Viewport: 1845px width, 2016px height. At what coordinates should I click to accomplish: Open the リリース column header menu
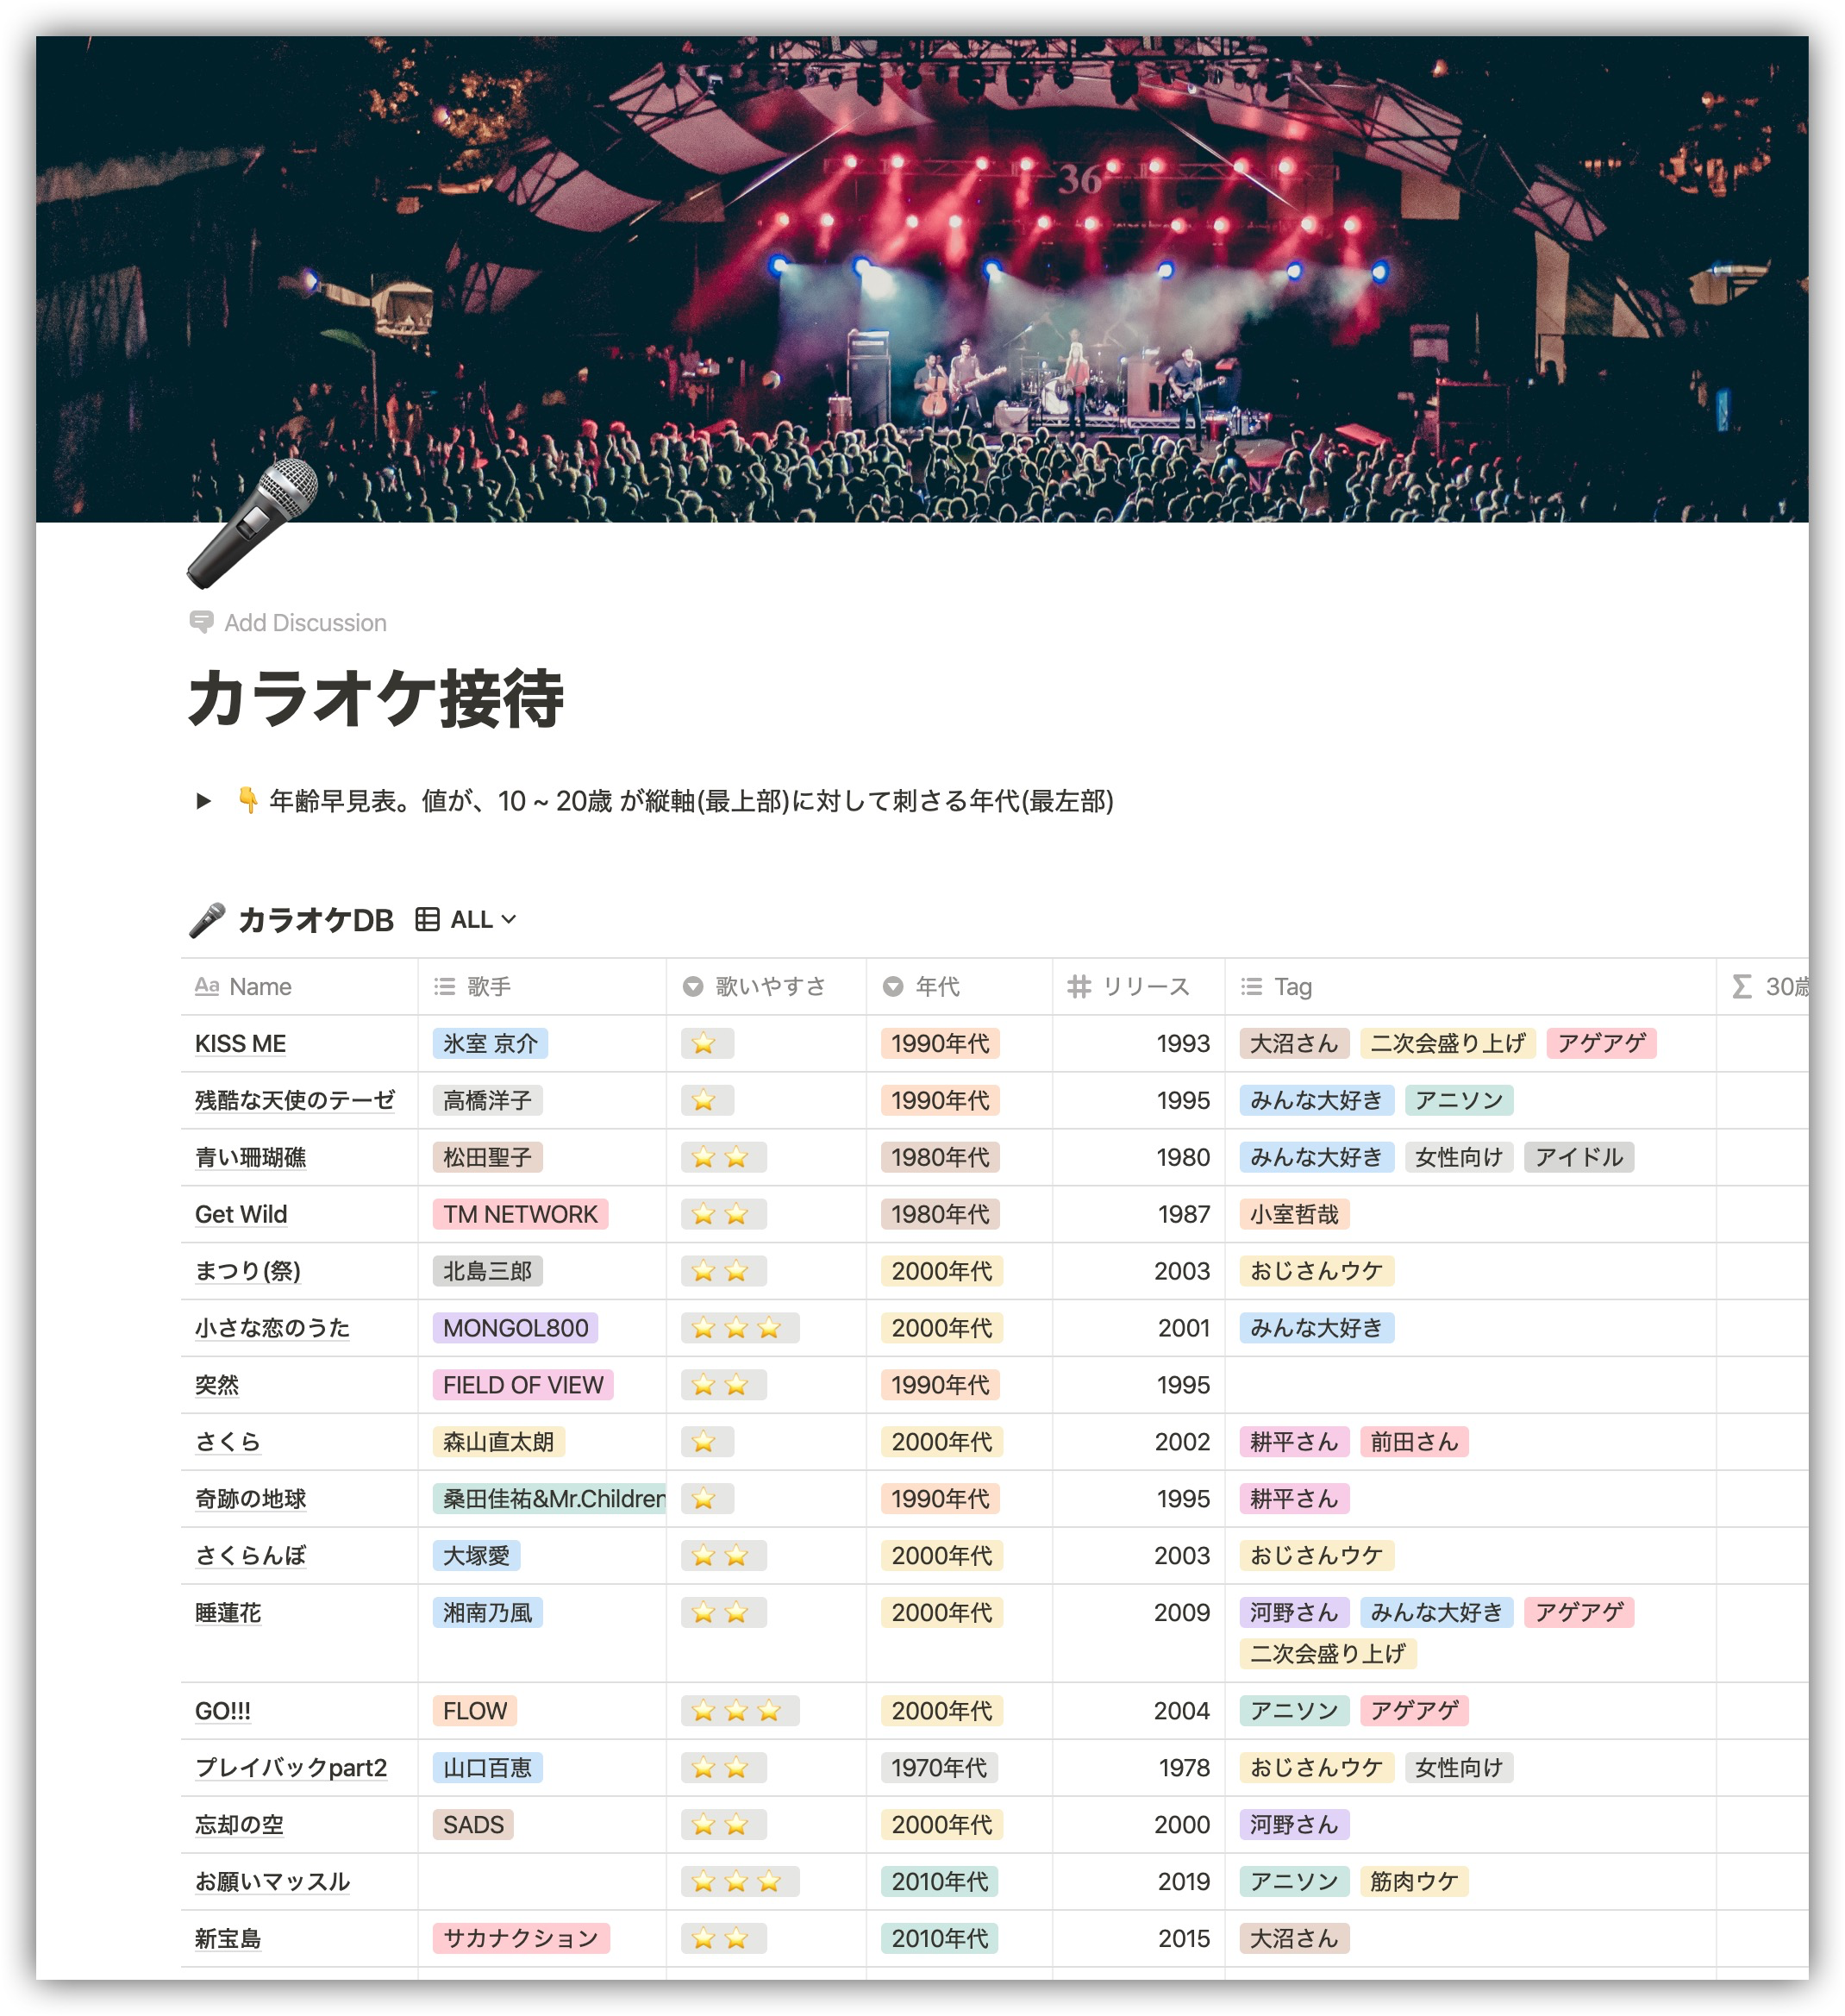(x=1138, y=986)
